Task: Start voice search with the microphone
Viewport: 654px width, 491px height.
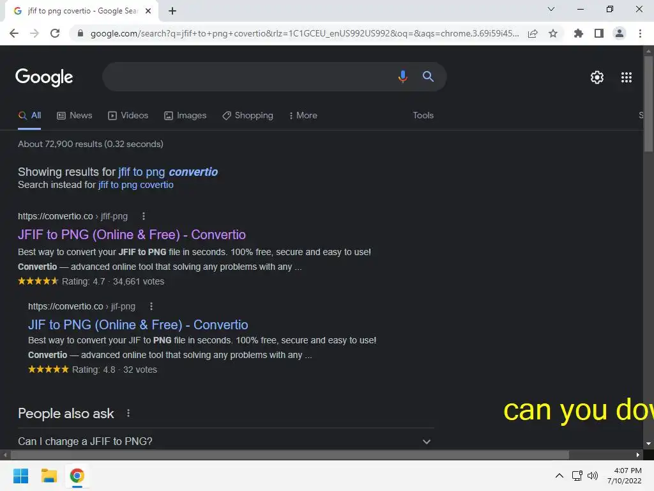Action: tap(402, 77)
